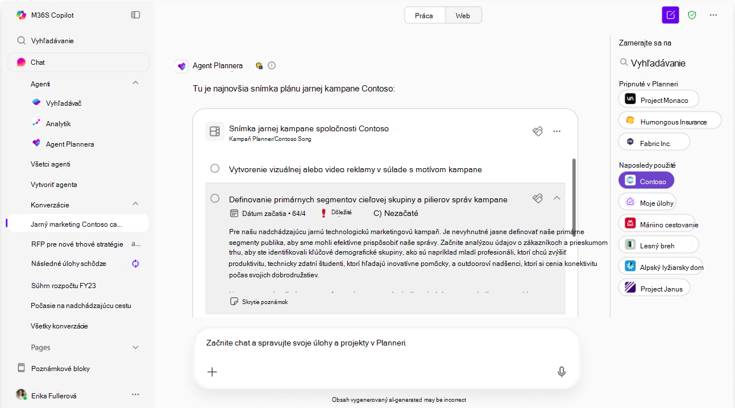Open Všetky konverzácie link
Image resolution: width=735 pixels, height=408 pixels.
59,326
